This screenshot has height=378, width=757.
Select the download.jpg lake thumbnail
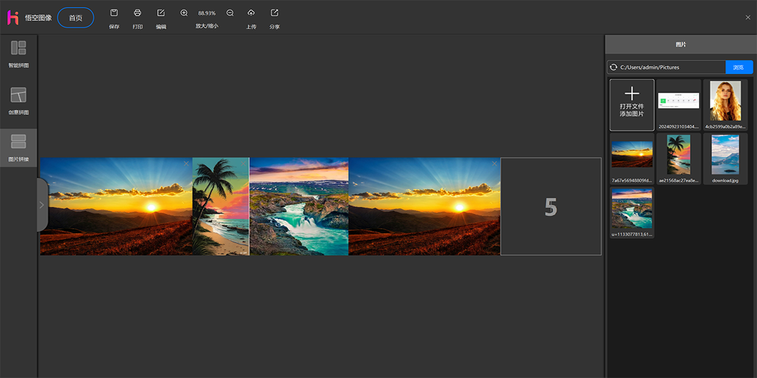pos(725,158)
